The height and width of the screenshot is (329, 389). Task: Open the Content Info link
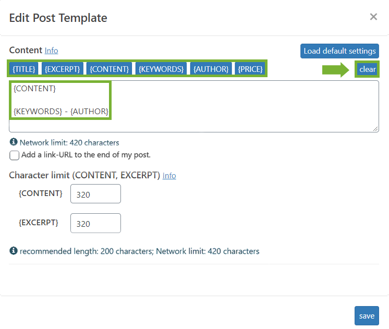click(x=51, y=51)
